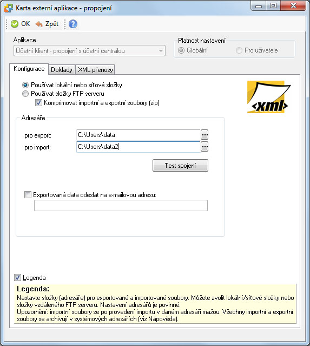Screen dimensions: 310x346
Task: Click the app icon in the title bar
Action: (x=9, y=8)
